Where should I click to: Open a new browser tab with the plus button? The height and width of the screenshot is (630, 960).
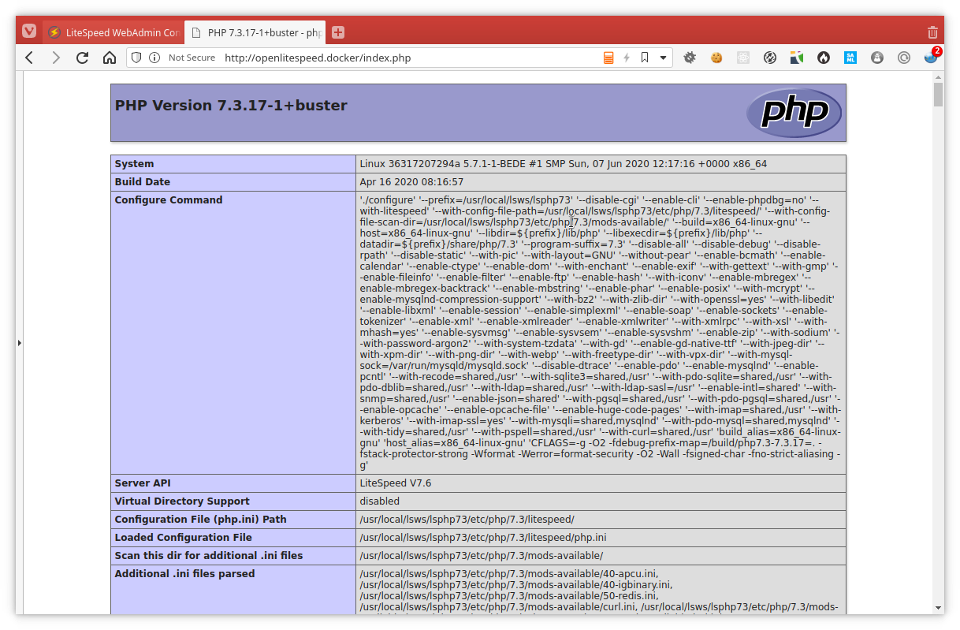337,32
